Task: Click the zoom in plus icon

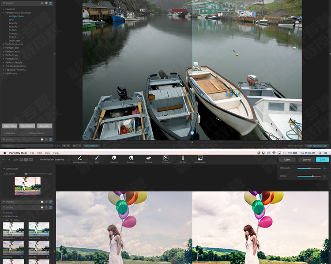Action: [9, 159]
